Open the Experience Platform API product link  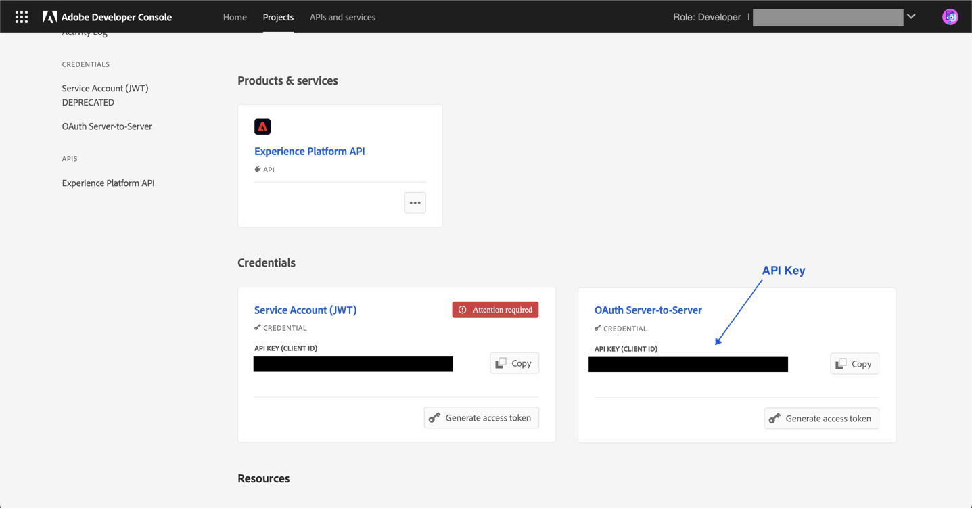point(309,151)
